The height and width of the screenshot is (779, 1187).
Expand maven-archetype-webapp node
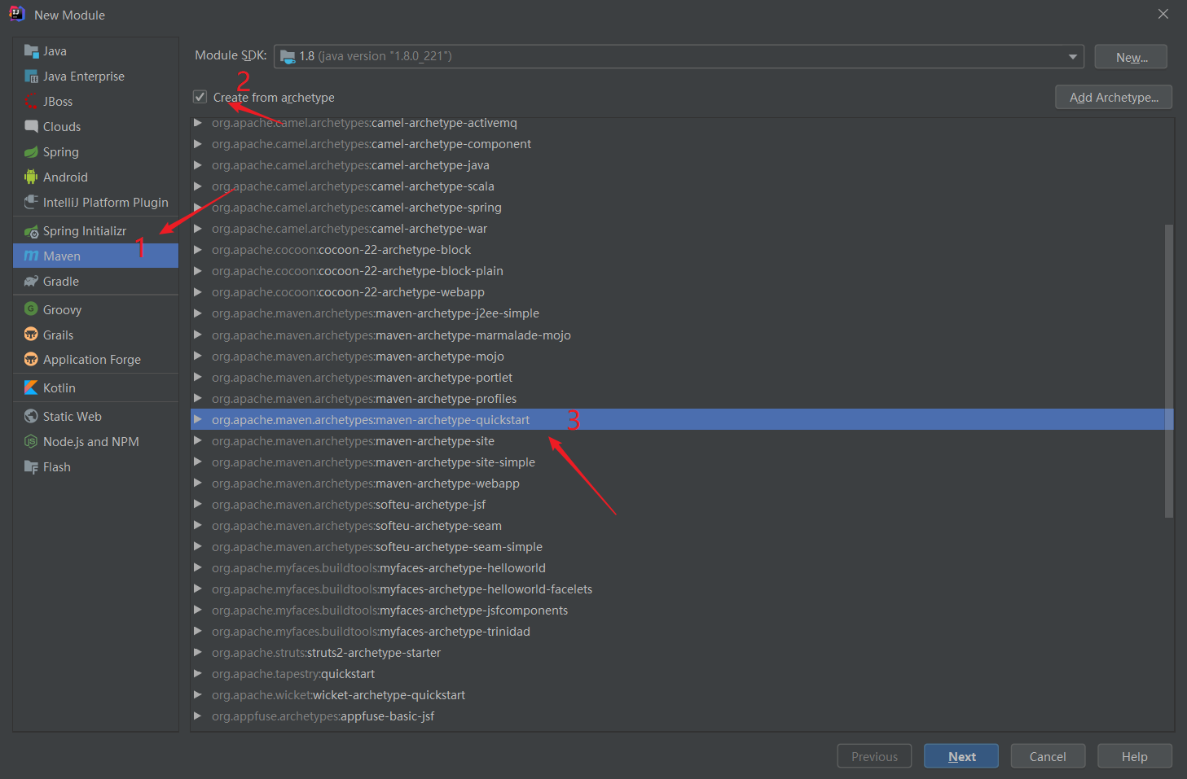(x=197, y=484)
